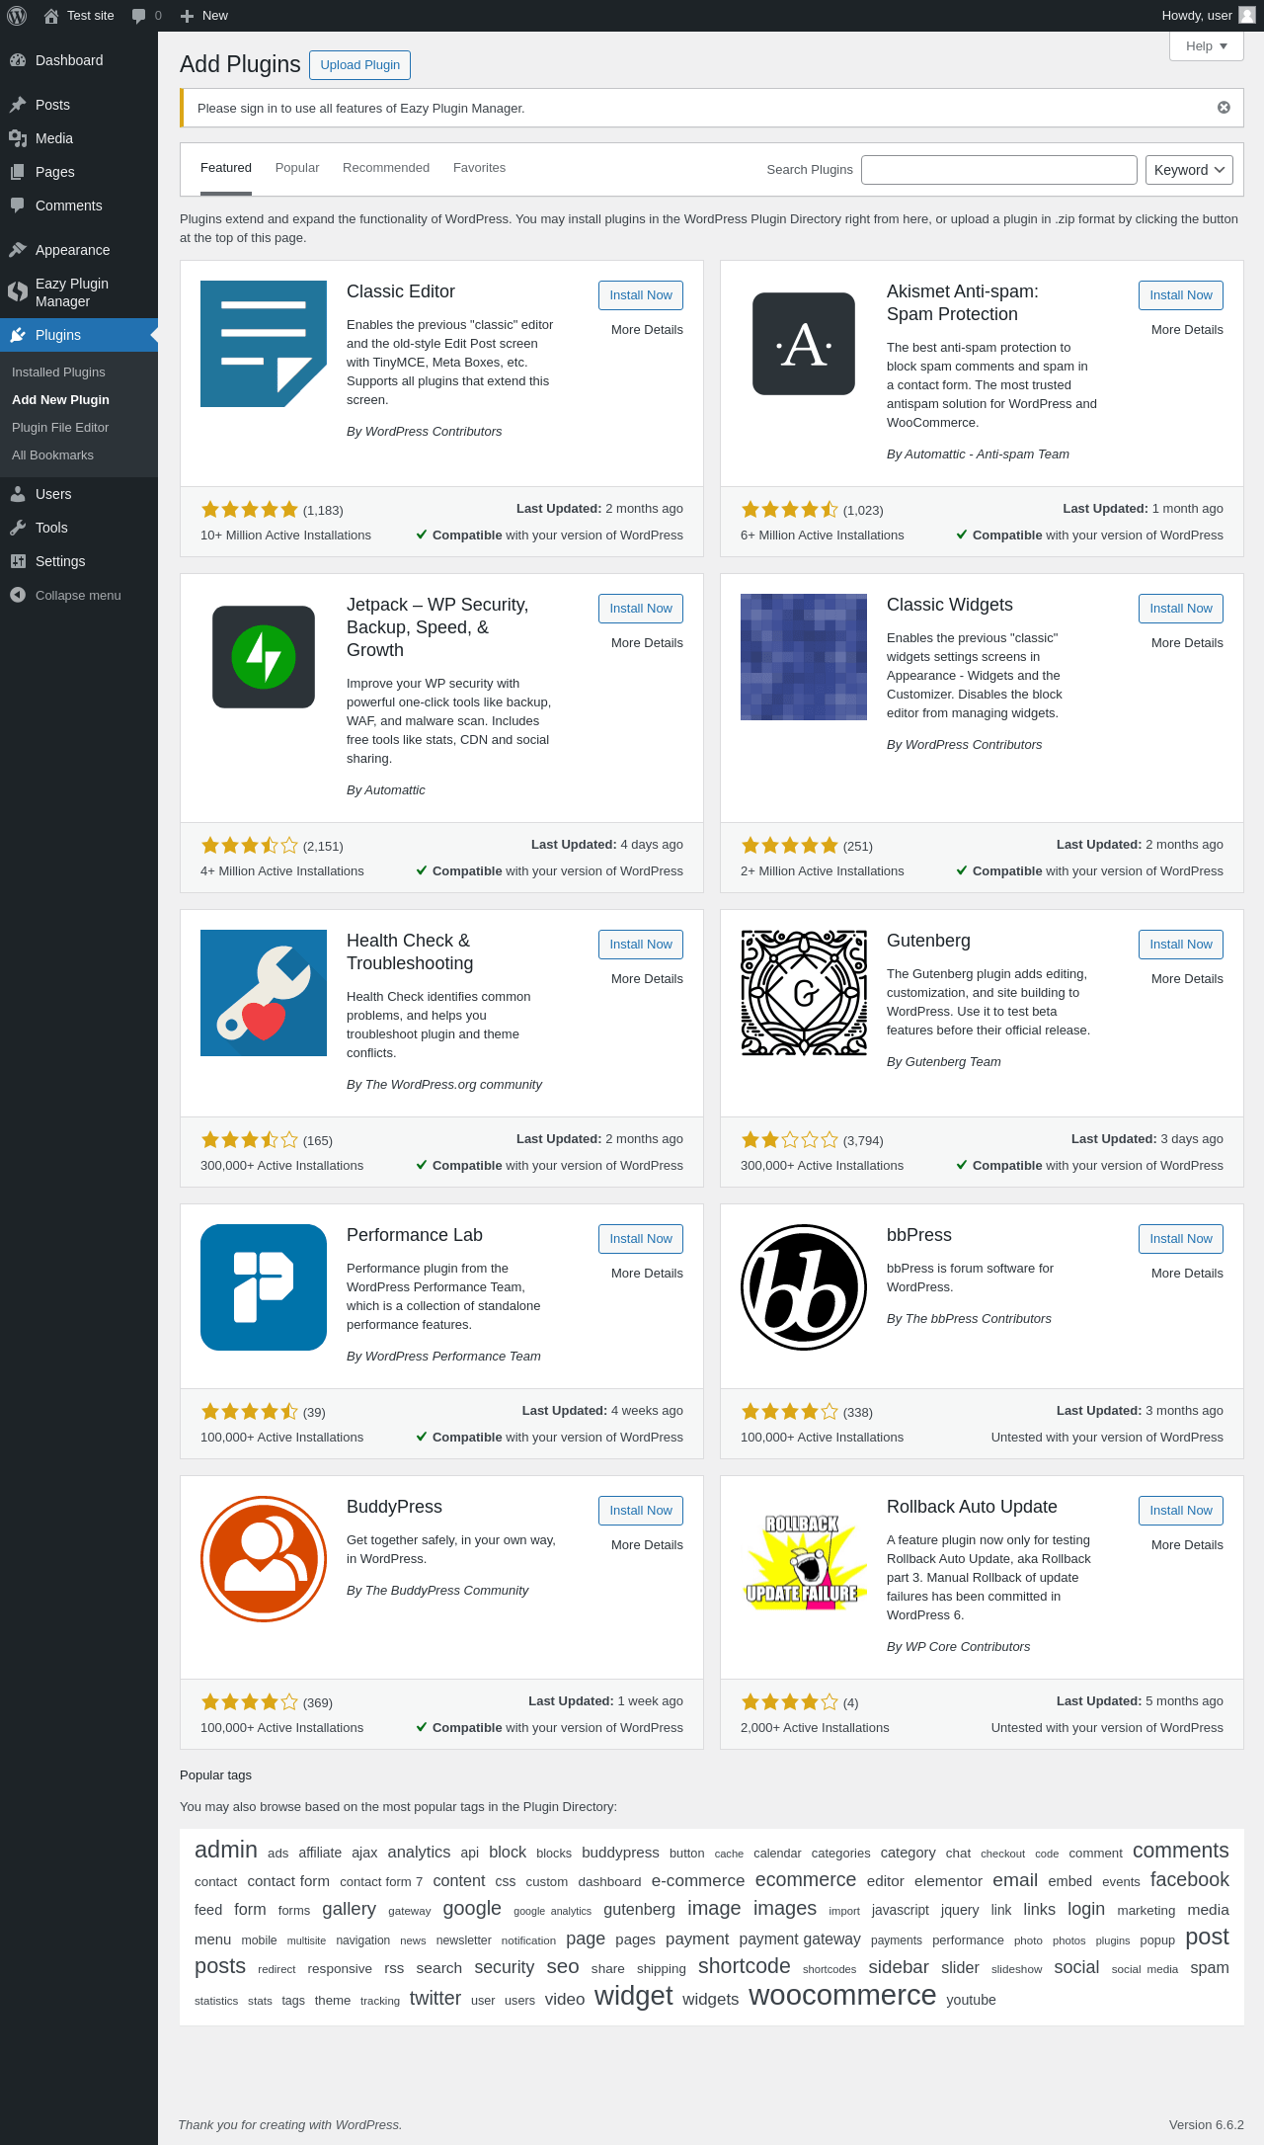Click the Performance Lab plugin logo
1264x2145 pixels.
point(264,1287)
